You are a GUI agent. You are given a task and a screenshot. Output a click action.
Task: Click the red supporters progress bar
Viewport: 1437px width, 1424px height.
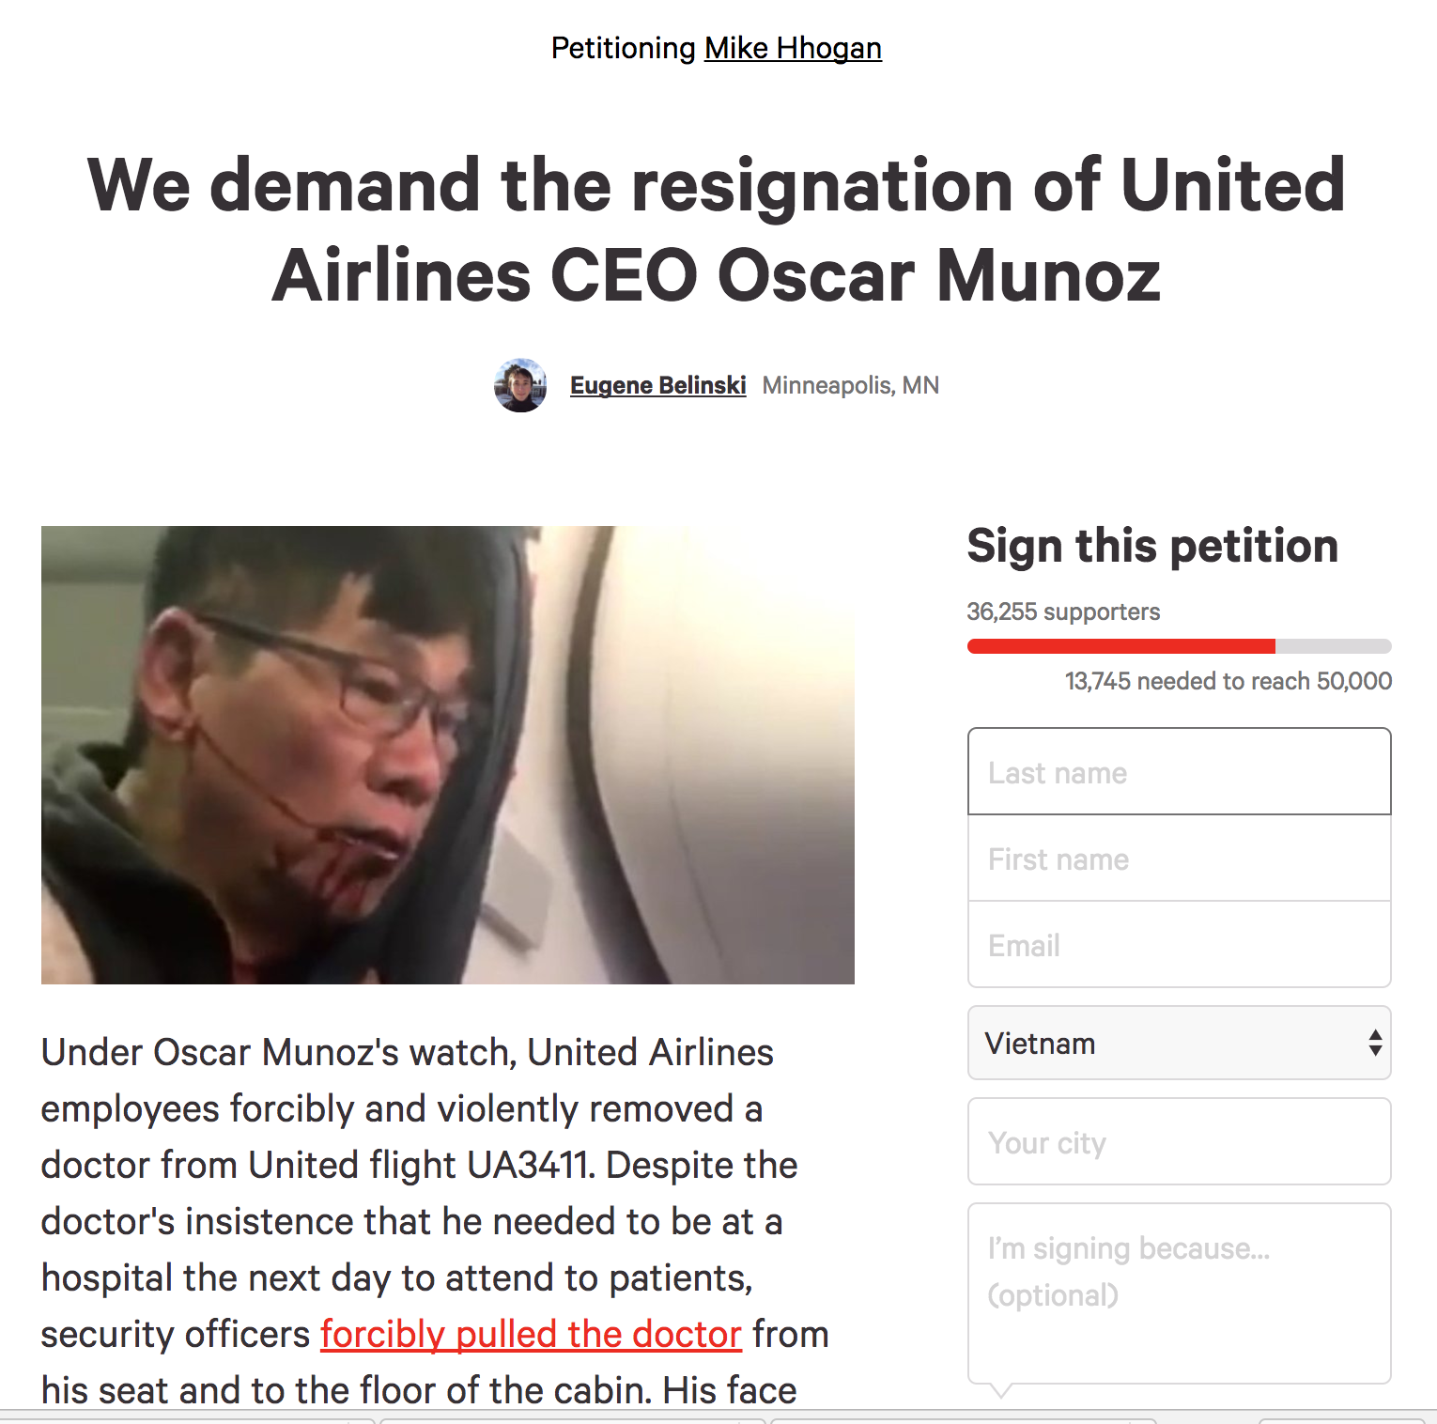[x=1121, y=646]
